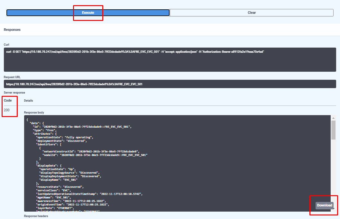Click the Response body label

pyautogui.click(x=34, y=113)
